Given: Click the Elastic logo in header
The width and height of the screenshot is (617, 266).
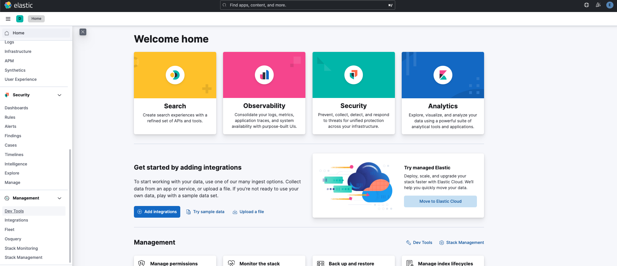Looking at the screenshot, I should tap(18, 5).
